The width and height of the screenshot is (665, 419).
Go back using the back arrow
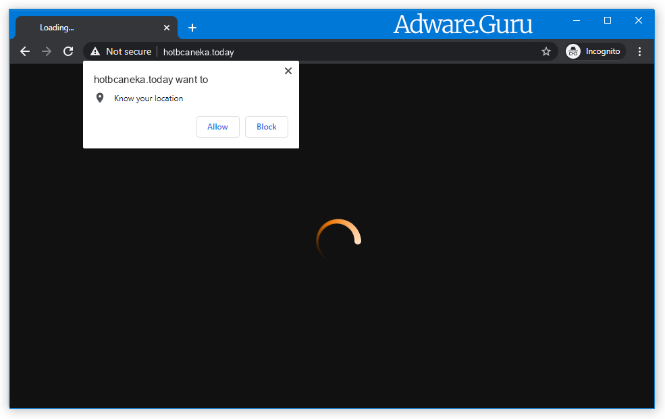[x=25, y=51]
